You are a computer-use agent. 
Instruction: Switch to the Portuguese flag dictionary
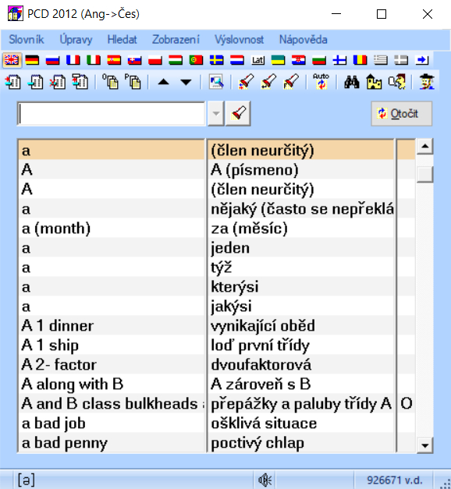click(196, 60)
